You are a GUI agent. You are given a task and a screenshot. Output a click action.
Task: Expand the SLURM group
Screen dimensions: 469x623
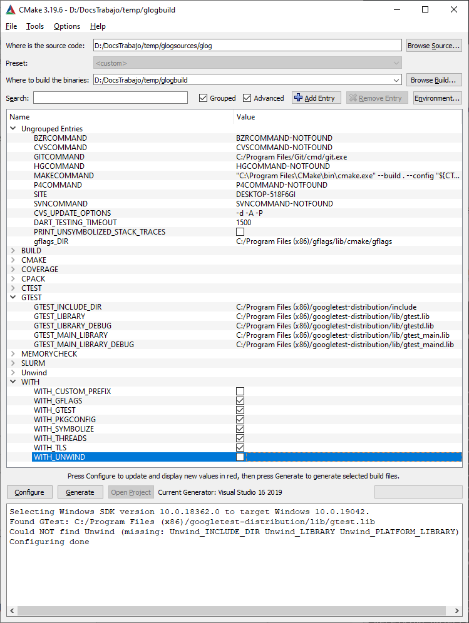point(13,363)
